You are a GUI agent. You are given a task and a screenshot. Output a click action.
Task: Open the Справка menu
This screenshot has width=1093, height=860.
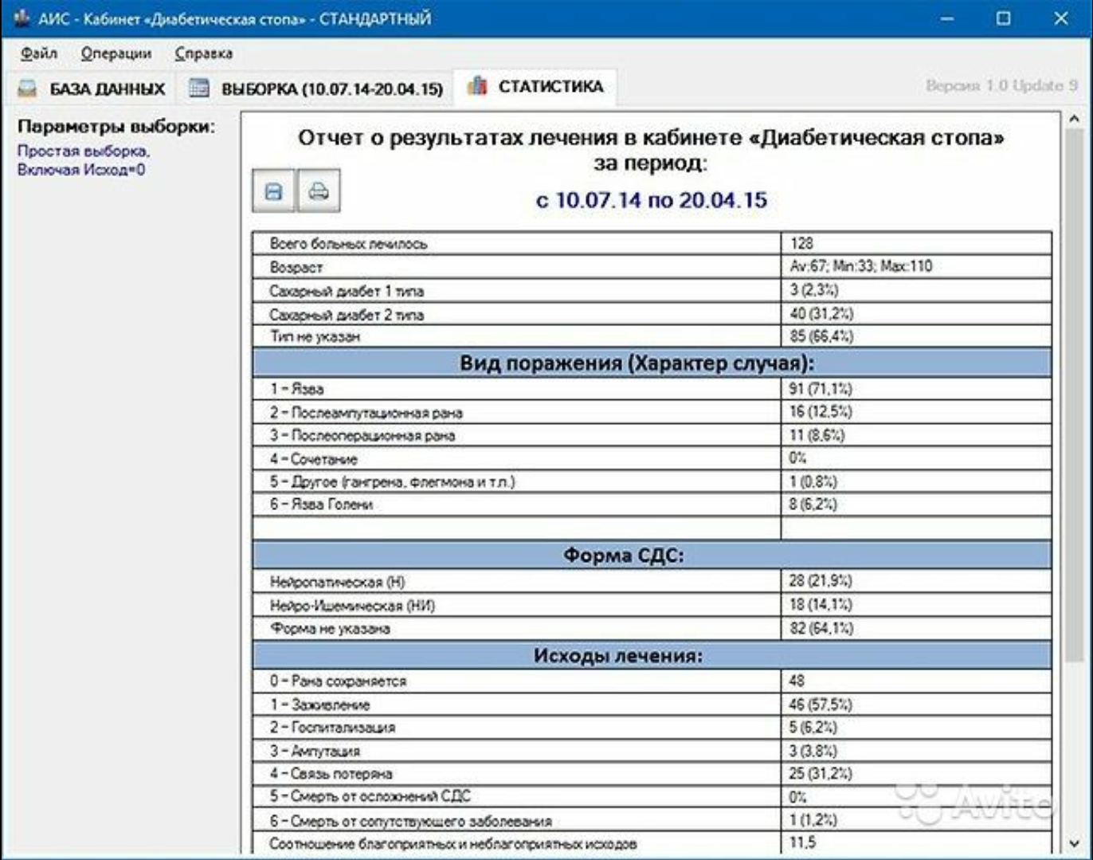(204, 53)
